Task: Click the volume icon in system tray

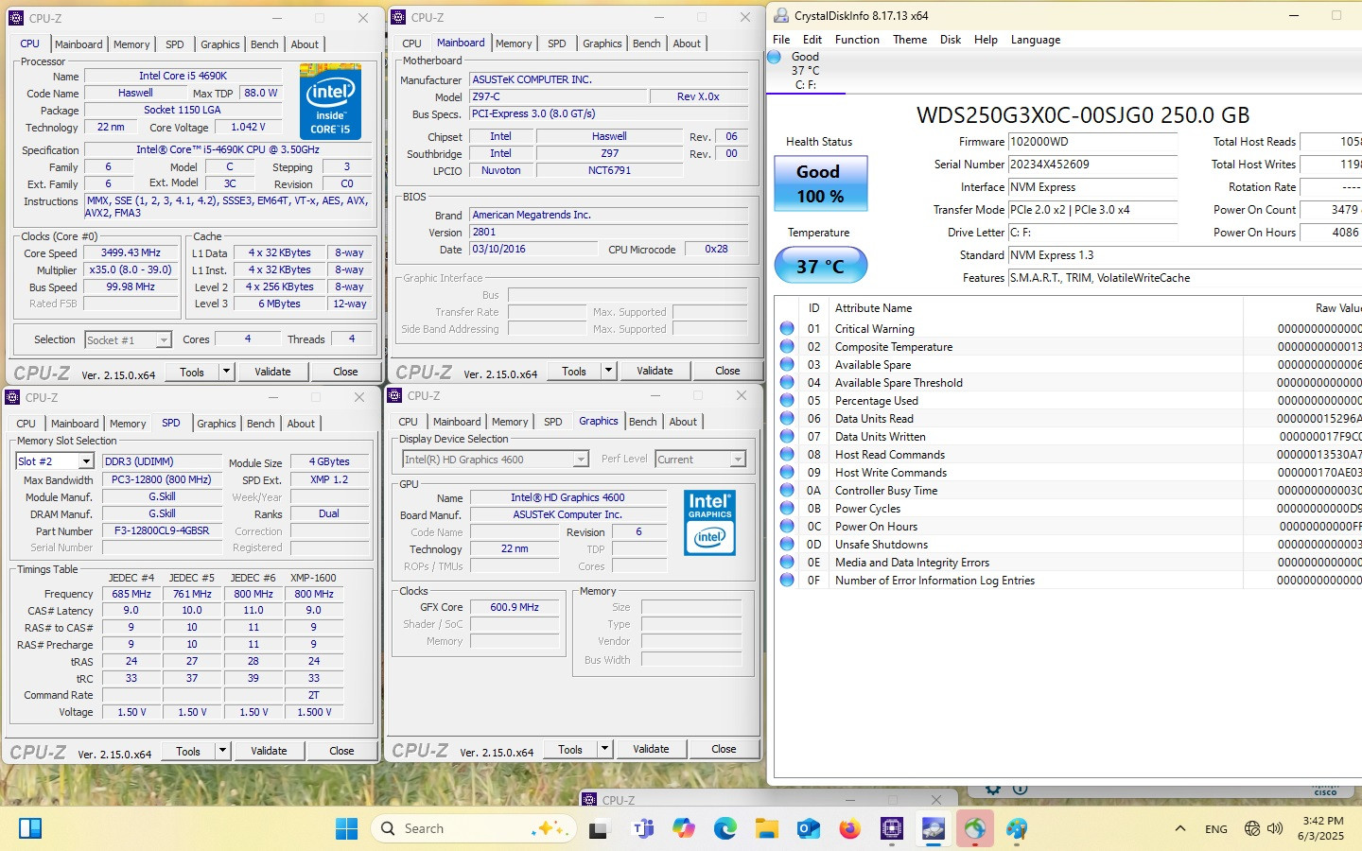Action: click(1275, 828)
